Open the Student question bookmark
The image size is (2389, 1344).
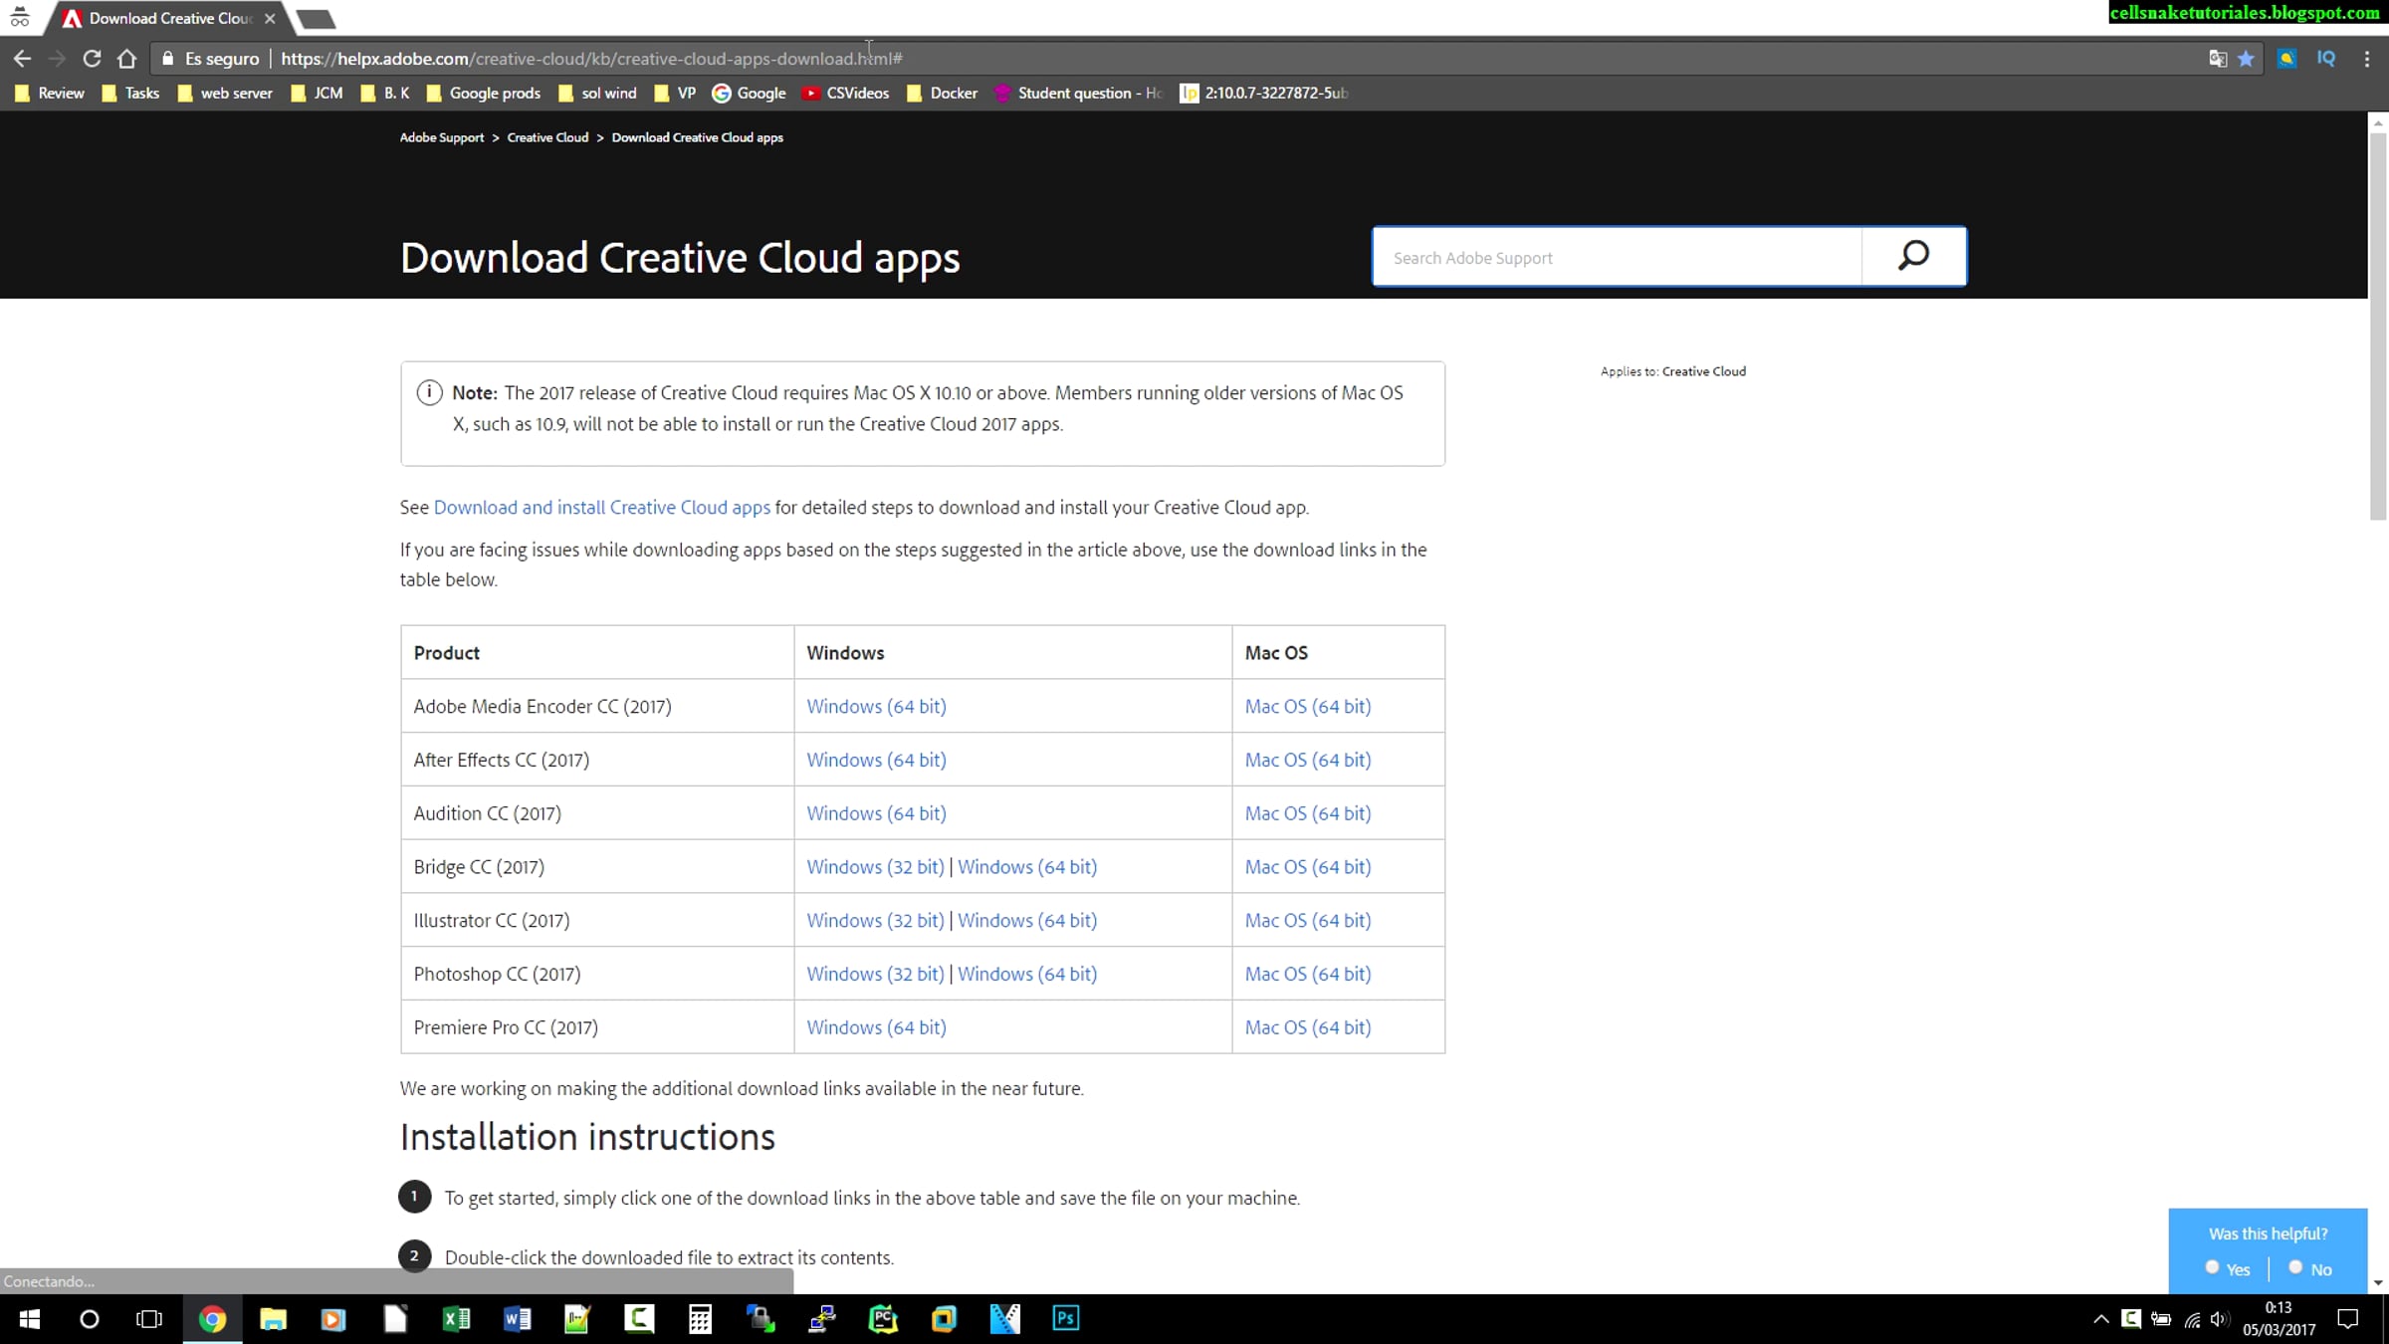(1078, 93)
